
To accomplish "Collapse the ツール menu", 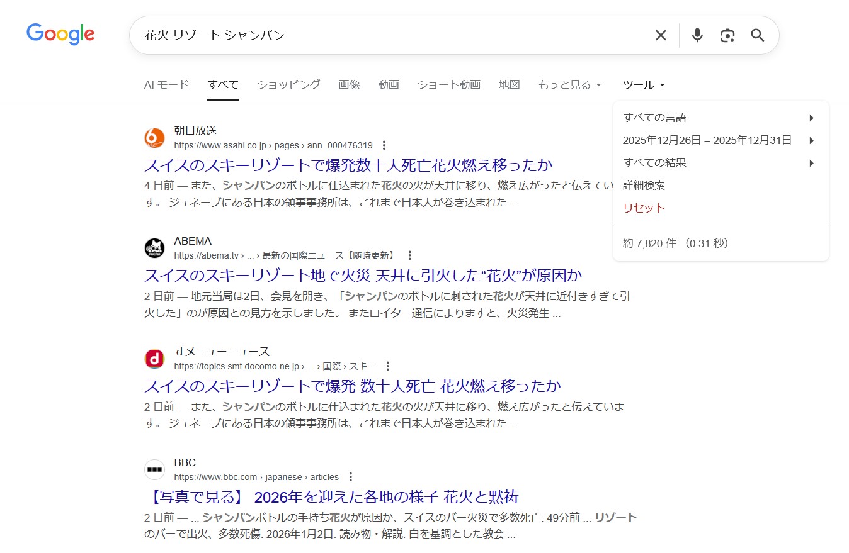I will [643, 85].
